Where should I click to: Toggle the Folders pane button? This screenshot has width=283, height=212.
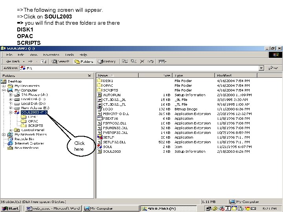coord(84,62)
